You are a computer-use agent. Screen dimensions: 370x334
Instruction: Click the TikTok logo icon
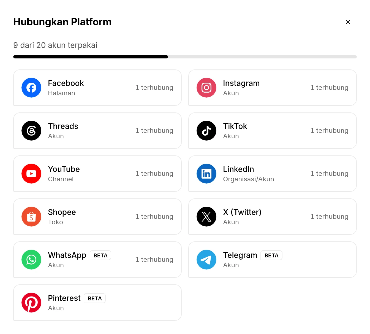point(206,131)
